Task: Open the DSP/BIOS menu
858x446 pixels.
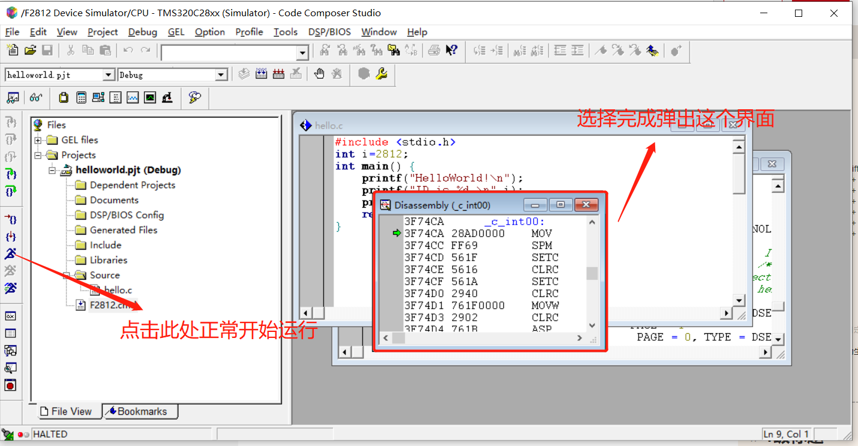Action: pyautogui.click(x=329, y=32)
